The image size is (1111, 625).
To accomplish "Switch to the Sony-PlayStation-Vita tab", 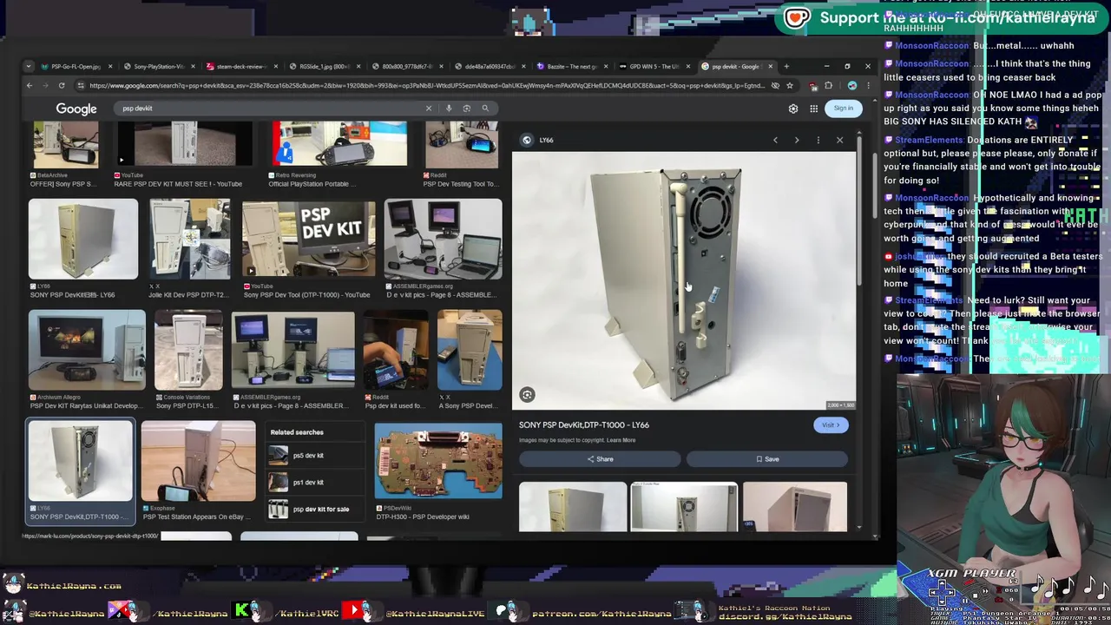I will 157,66.
